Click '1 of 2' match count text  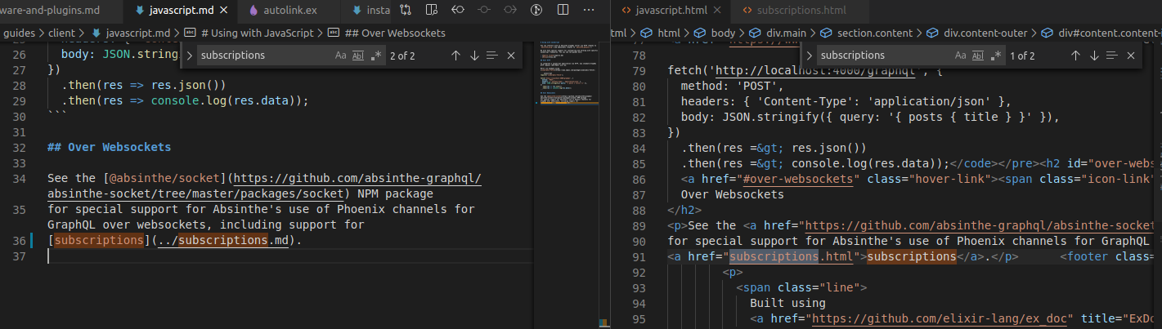click(1022, 56)
